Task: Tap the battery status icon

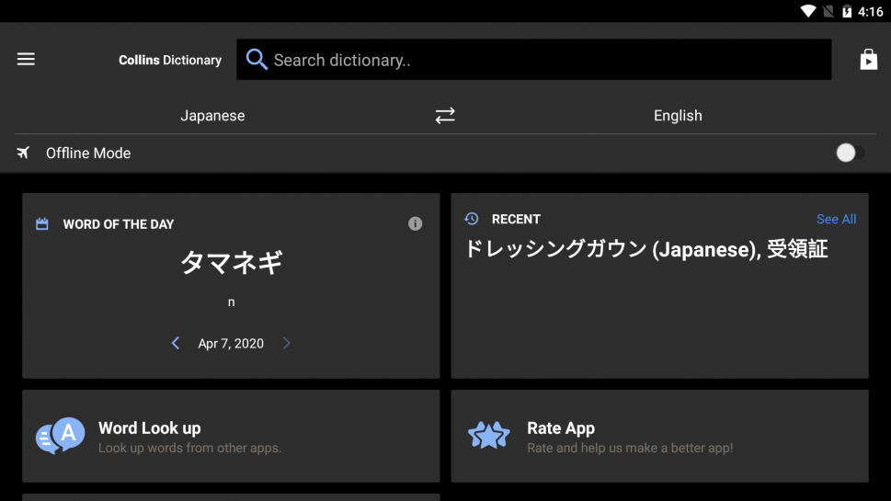Action: click(847, 11)
